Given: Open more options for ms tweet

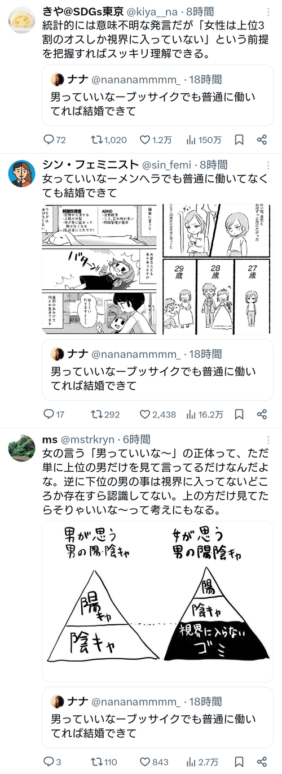Looking at the screenshot, I should click(268, 440).
